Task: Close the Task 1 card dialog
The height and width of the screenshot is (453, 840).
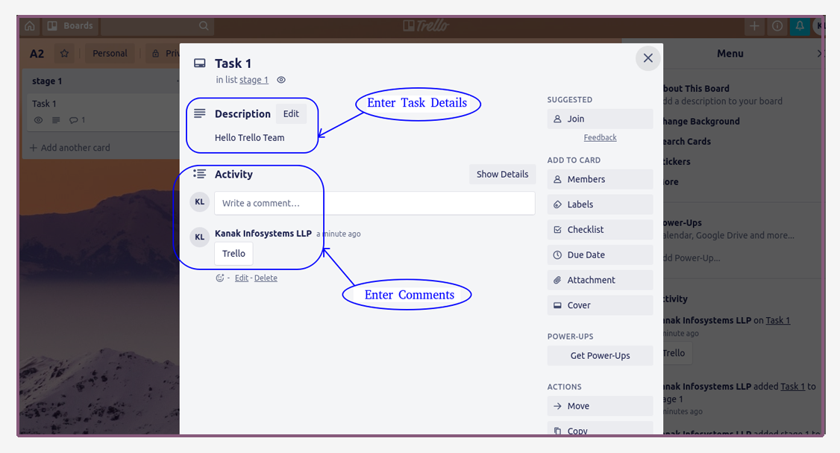Action: tap(648, 58)
